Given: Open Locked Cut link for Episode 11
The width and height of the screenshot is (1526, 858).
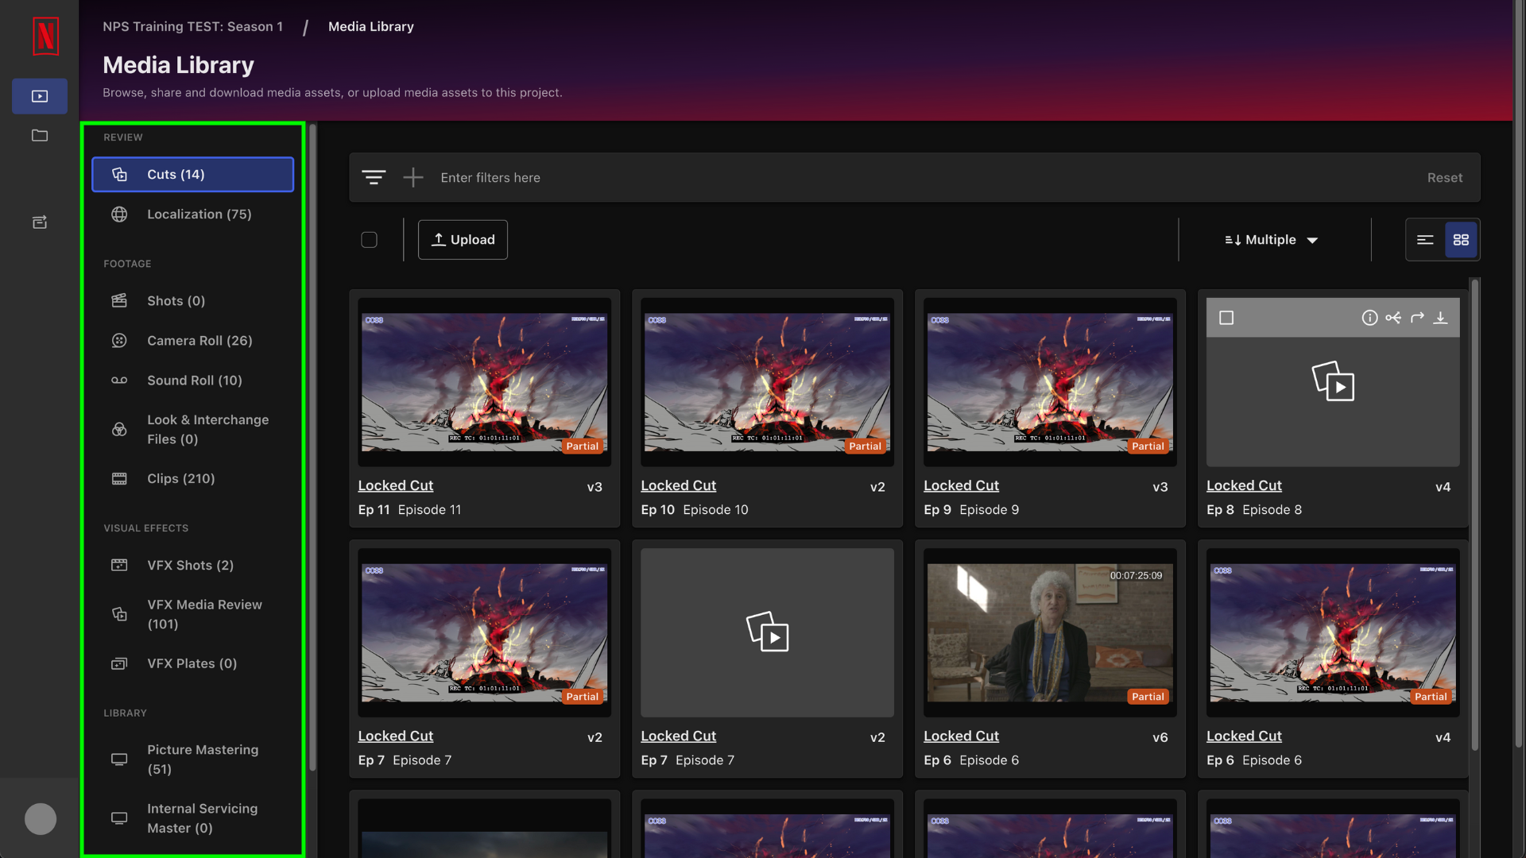Looking at the screenshot, I should click(x=395, y=485).
